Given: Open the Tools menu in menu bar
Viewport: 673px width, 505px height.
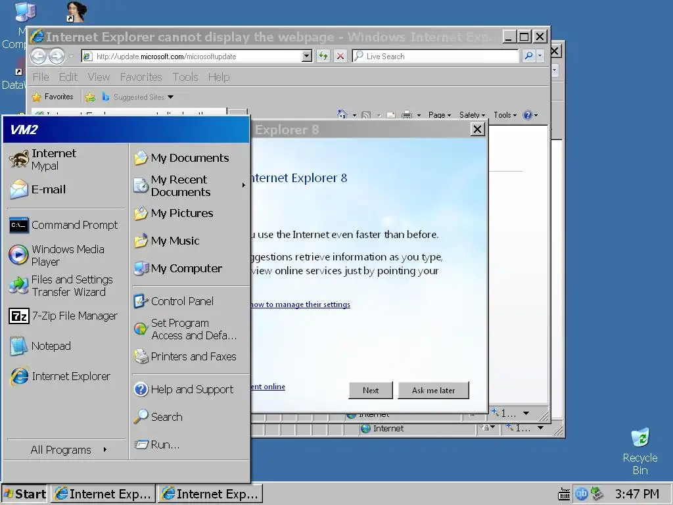Looking at the screenshot, I should (185, 77).
